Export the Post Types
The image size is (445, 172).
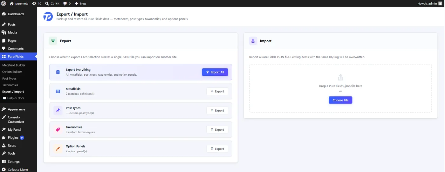click(217, 110)
